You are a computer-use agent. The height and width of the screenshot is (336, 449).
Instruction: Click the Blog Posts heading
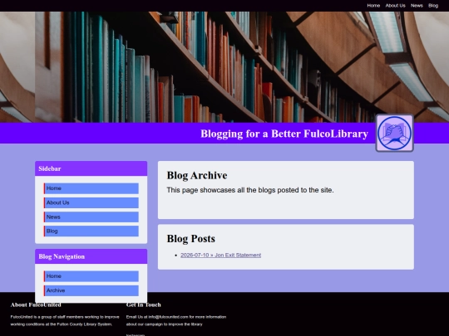pos(191,239)
